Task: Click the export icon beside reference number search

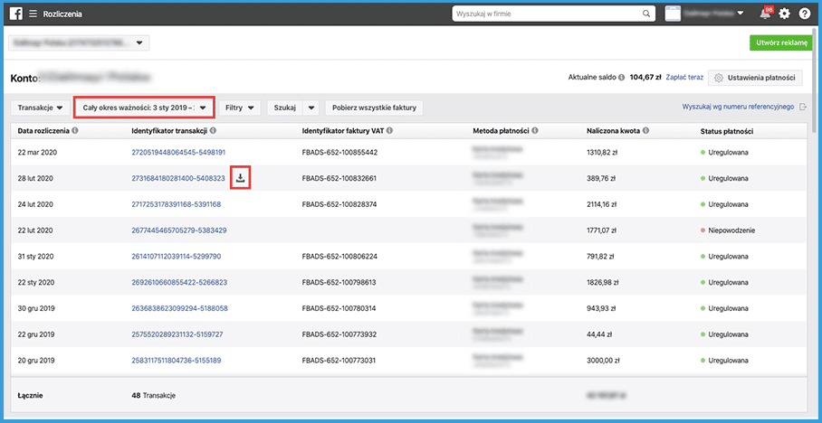Action: coord(803,107)
